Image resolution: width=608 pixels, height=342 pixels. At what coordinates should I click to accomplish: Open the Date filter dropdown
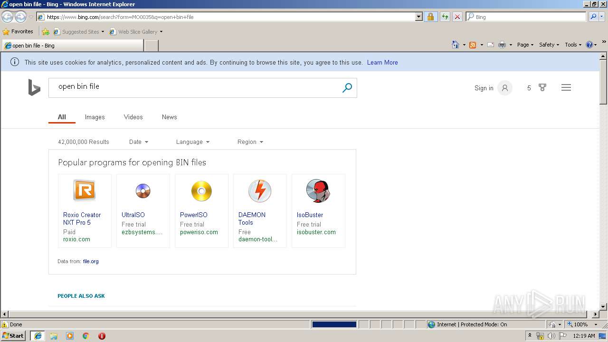coord(139,142)
